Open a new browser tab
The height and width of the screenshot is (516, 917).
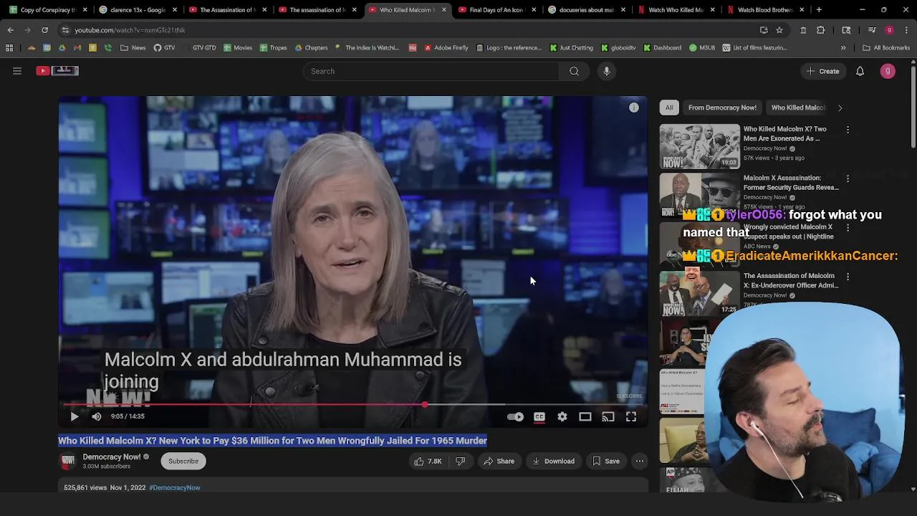pyautogui.click(x=819, y=10)
